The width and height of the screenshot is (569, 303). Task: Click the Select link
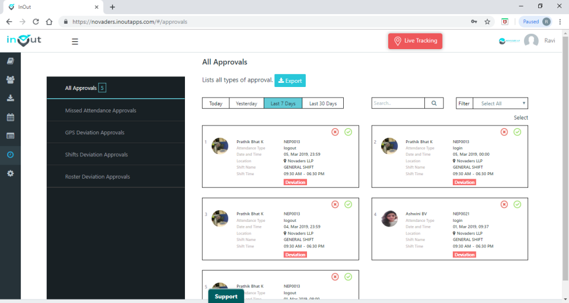pos(521,117)
